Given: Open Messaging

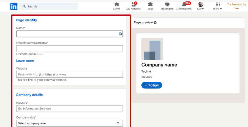Looking at the screenshot, I should [x=167, y=6].
